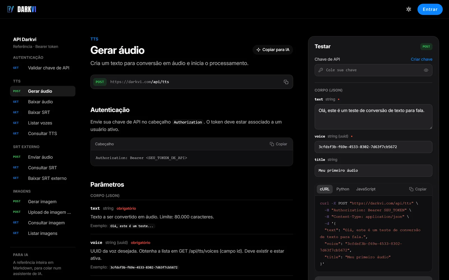The height and width of the screenshot is (280, 449).
Task: Focus the Cole sua chave input
Action: [373, 70]
